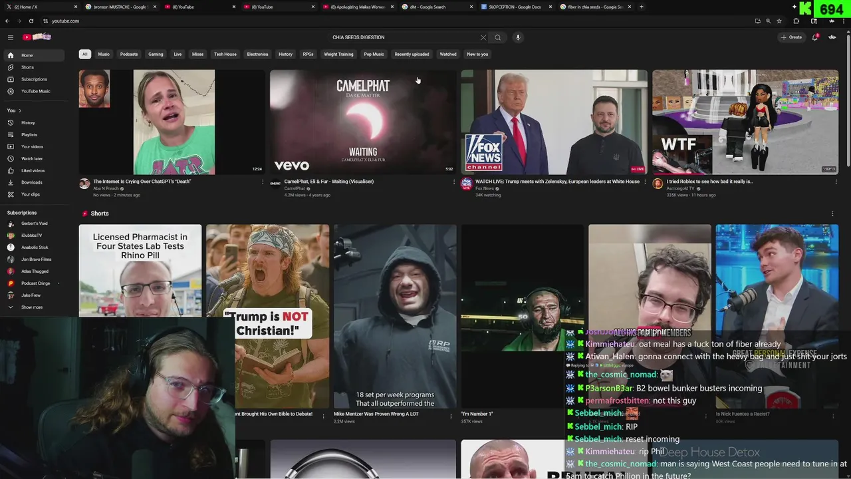Image resolution: width=851 pixels, height=479 pixels.
Task: Open options for Fox News live video
Action: [645, 182]
